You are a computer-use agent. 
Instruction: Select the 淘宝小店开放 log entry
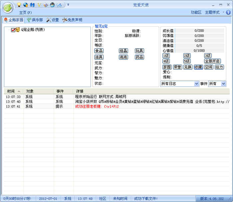click(x=116, y=102)
